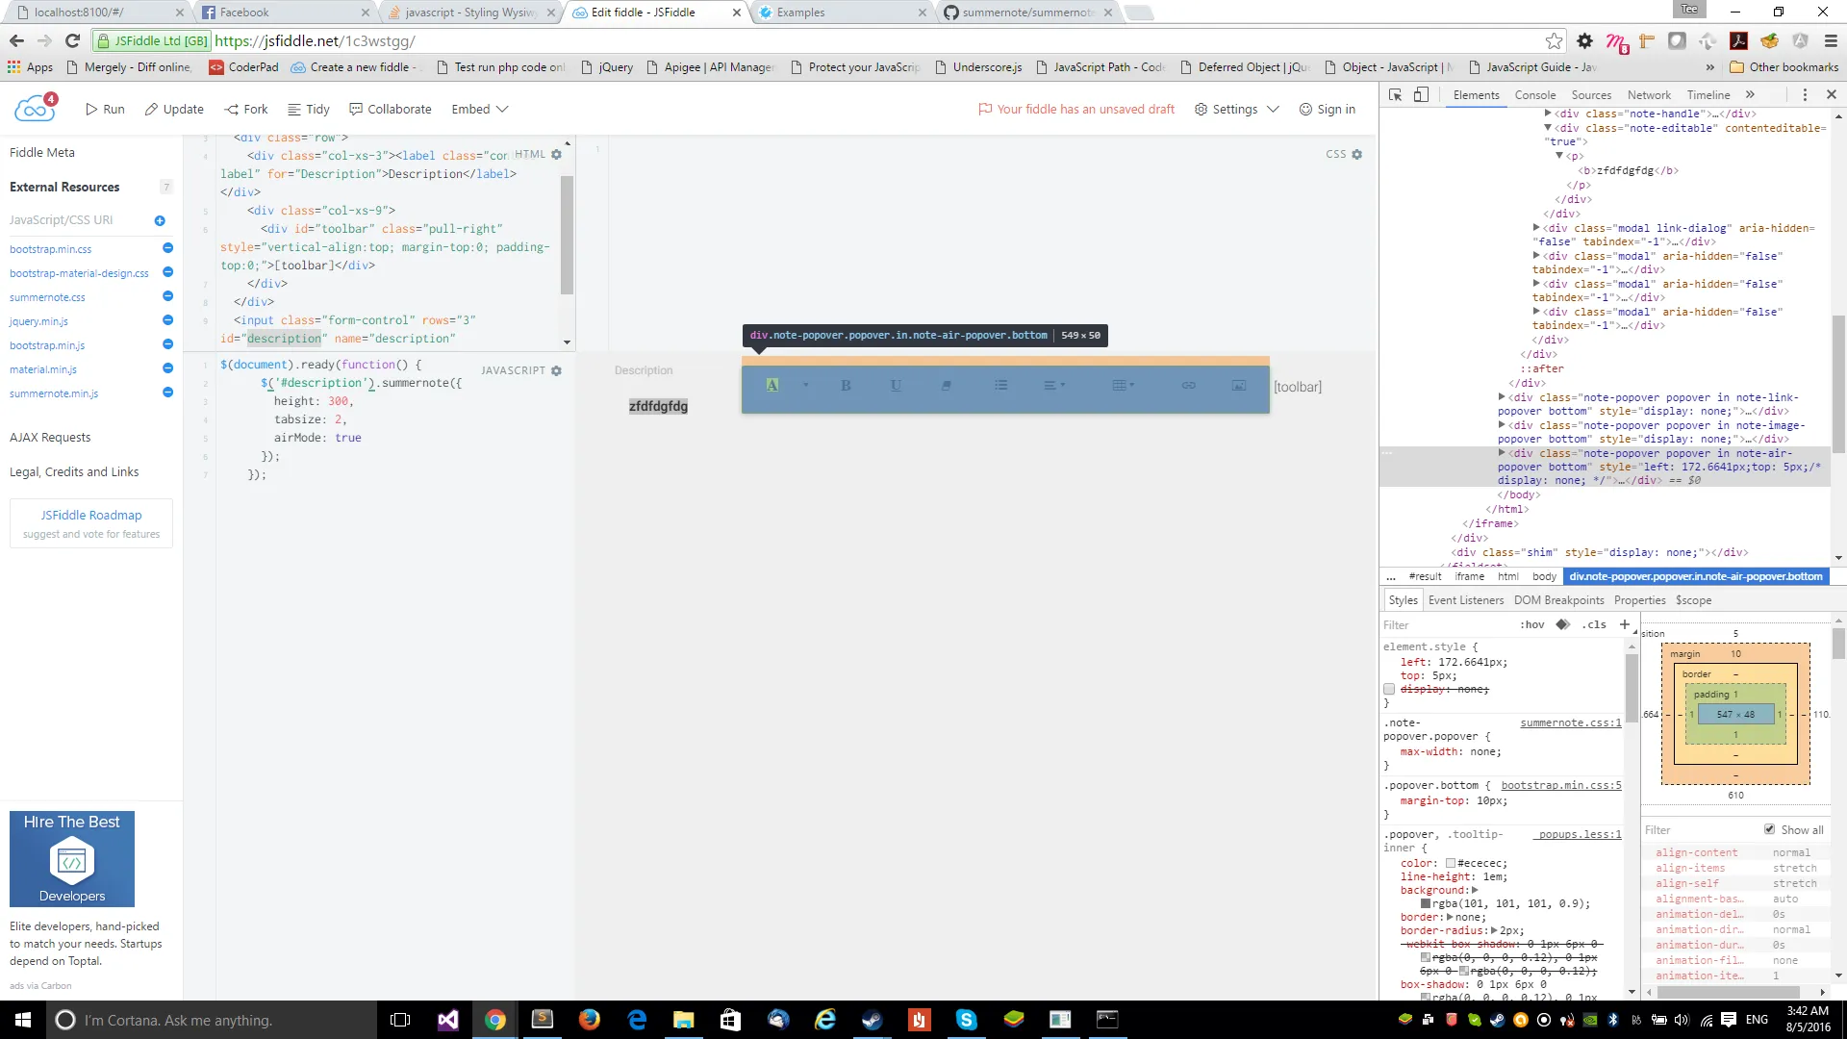Toggle the DevTools device toolbar icon
Viewport: 1847px width, 1039px height.
[1421, 94]
